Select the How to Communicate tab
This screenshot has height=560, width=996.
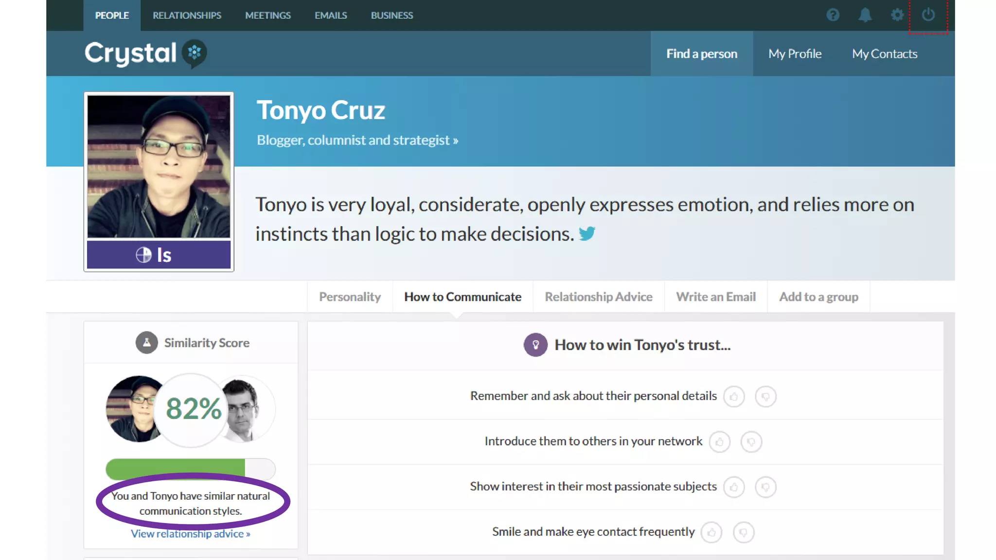point(462,297)
